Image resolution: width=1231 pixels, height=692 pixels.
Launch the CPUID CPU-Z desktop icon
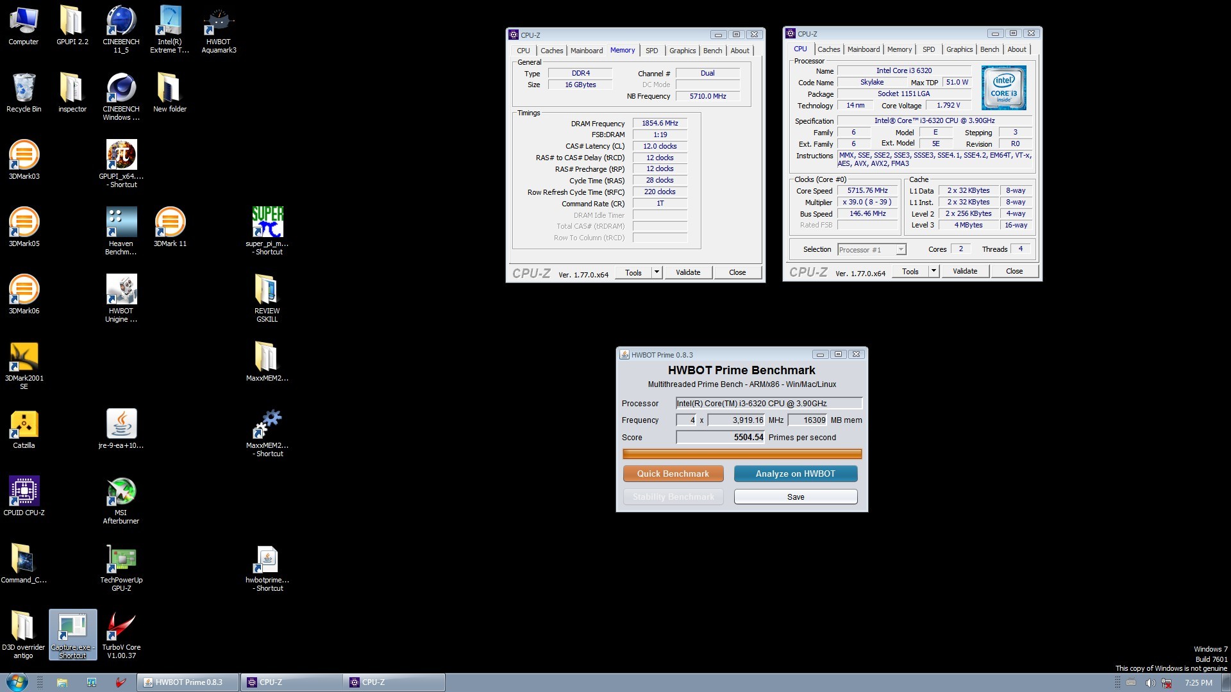[x=24, y=497]
